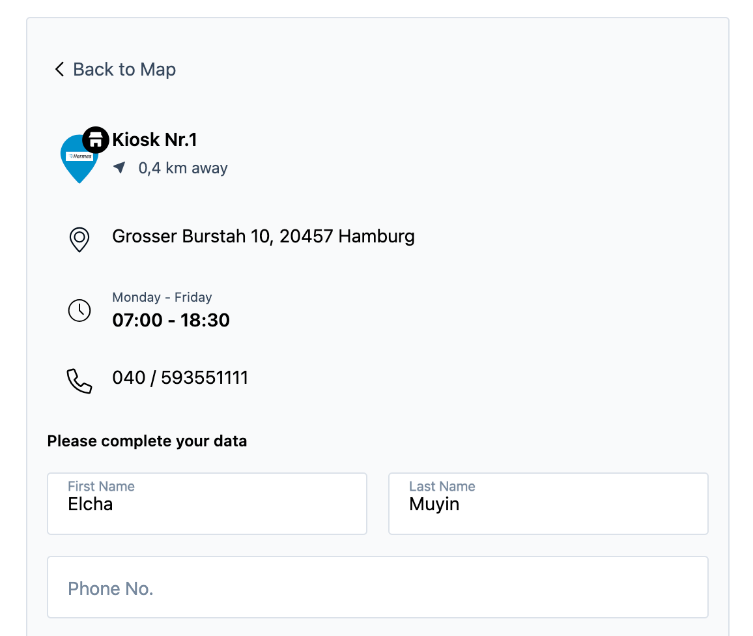Click the distance navigation arrow icon
The width and height of the screenshot is (753, 636).
(x=119, y=167)
